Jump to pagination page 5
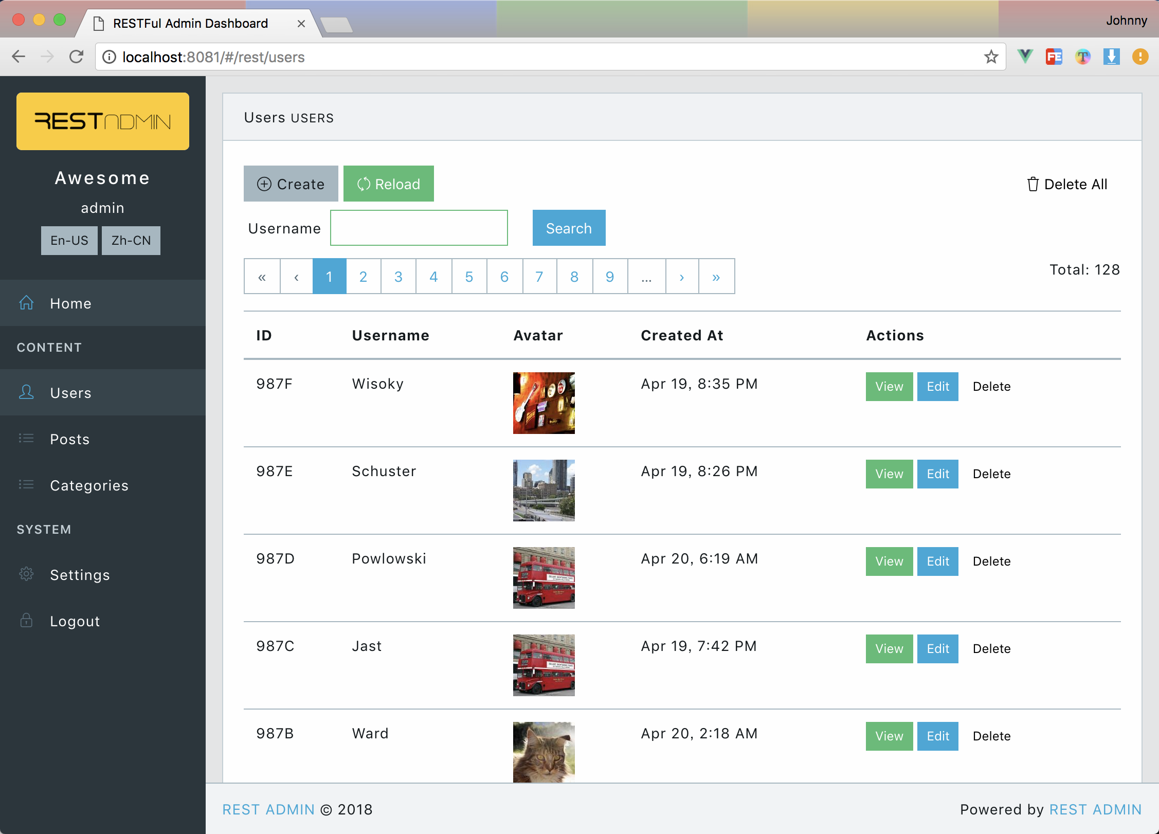The image size is (1159, 834). point(469,277)
